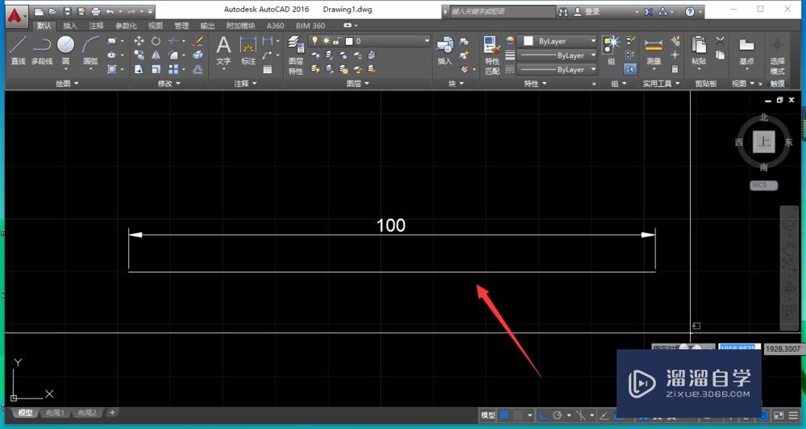Click the Trim tool icon

click(175, 41)
